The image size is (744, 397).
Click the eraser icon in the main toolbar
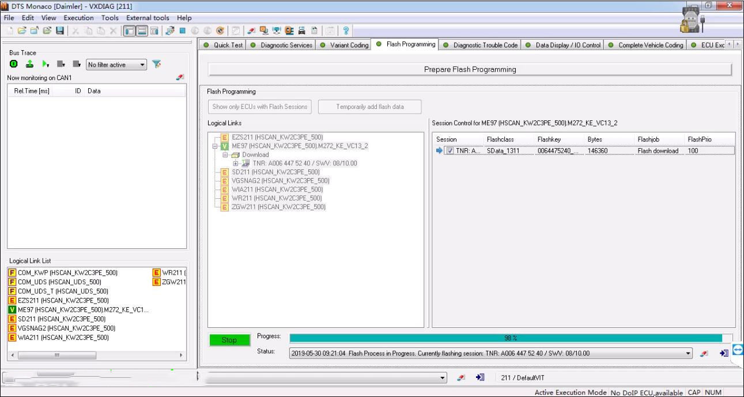[252, 31]
